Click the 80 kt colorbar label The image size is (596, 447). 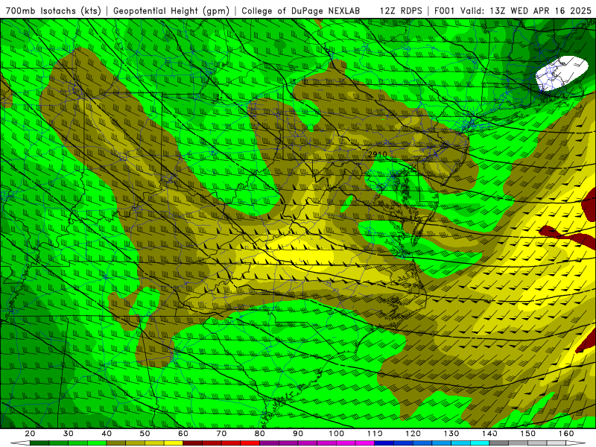point(259,434)
